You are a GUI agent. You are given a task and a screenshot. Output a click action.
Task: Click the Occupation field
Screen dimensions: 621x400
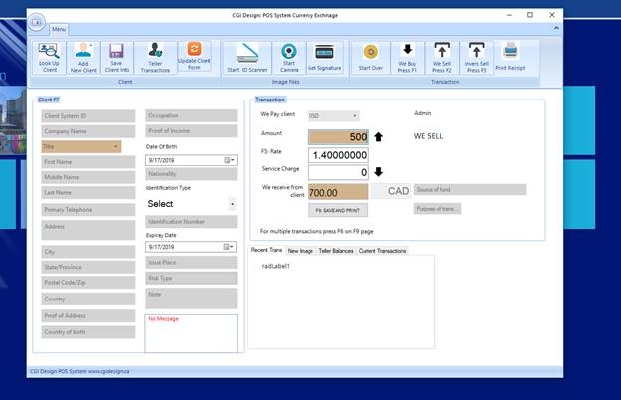pyautogui.click(x=191, y=115)
